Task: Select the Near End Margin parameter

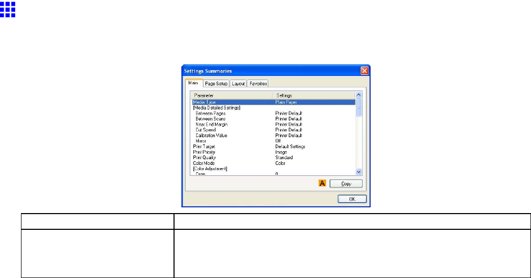Action: [x=212, y=125]
